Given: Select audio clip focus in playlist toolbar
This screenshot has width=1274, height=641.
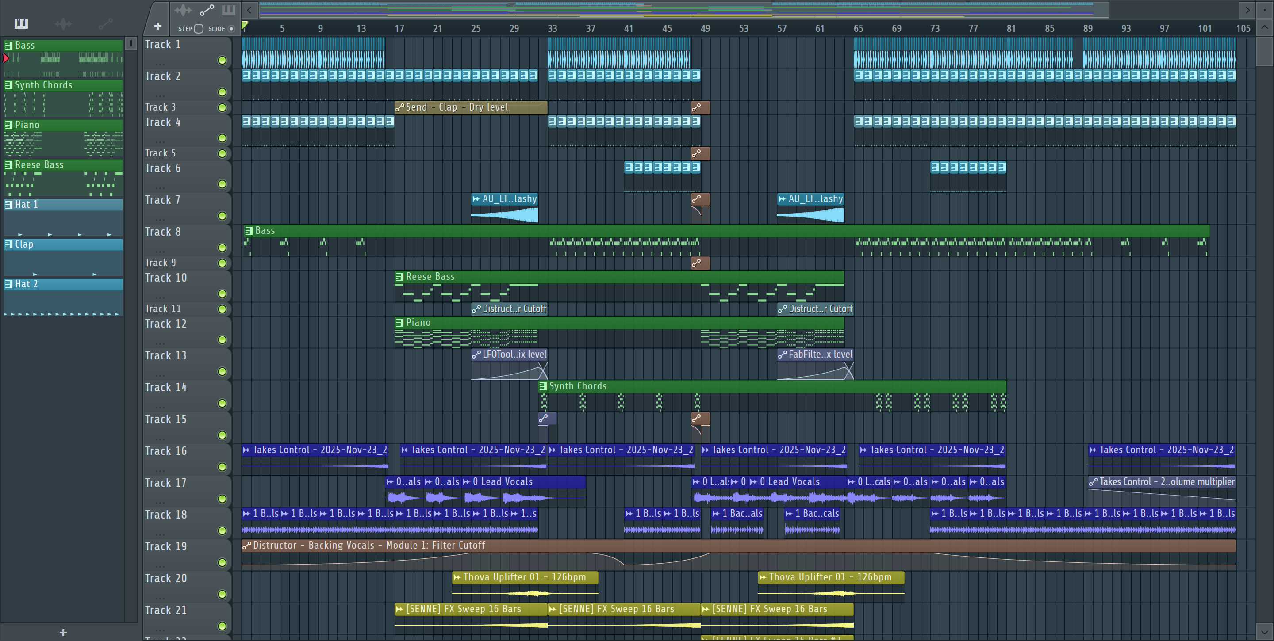Looking at the screenshot, I should click(183, 10).
